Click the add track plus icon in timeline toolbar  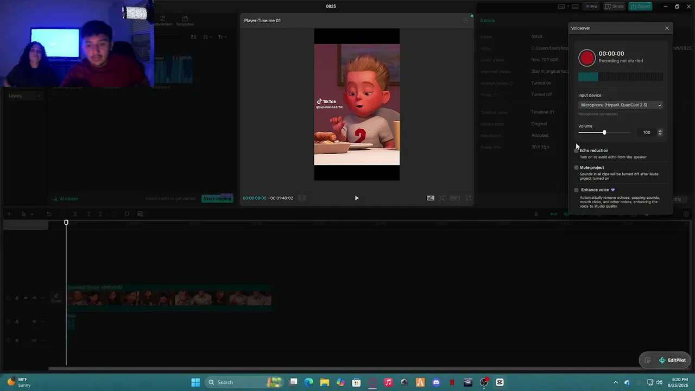(9, 214)
